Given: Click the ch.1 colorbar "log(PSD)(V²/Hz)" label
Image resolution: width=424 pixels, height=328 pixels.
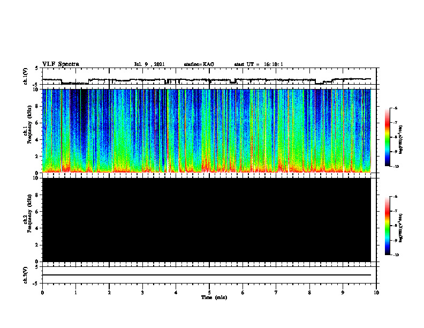Looking at the screenshot, I should tap(400, 140).
